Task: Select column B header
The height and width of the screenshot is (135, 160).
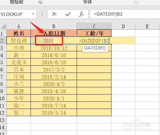Action: point(54,26)
